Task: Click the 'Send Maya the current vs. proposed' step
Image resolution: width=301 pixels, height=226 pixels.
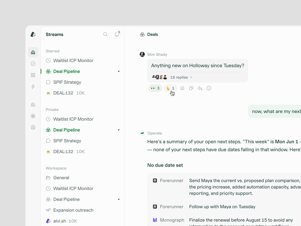Action: pyautogui.click(x=245, y=187)
